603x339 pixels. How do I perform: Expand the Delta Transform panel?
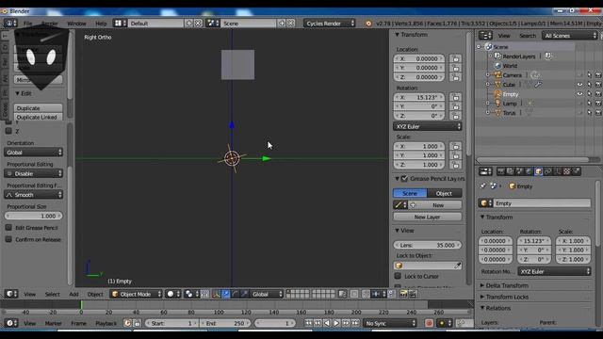(x=507, y=285)
